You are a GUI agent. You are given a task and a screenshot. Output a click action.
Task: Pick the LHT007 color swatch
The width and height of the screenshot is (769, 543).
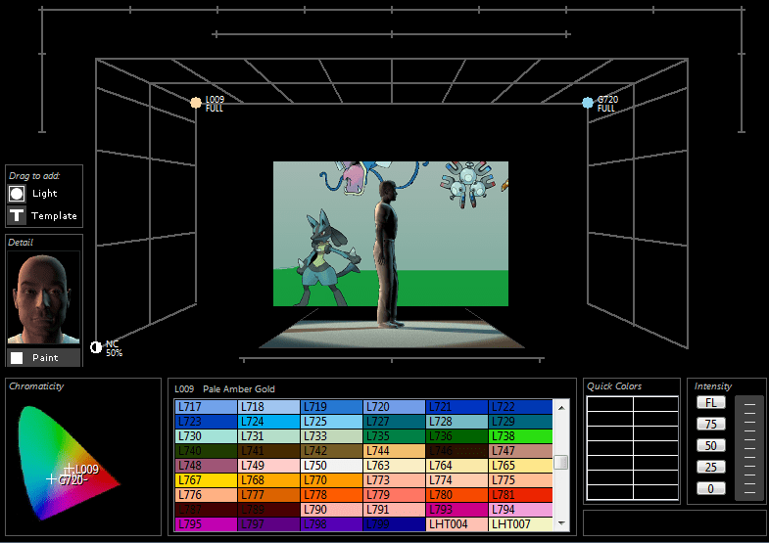(520, 523)
